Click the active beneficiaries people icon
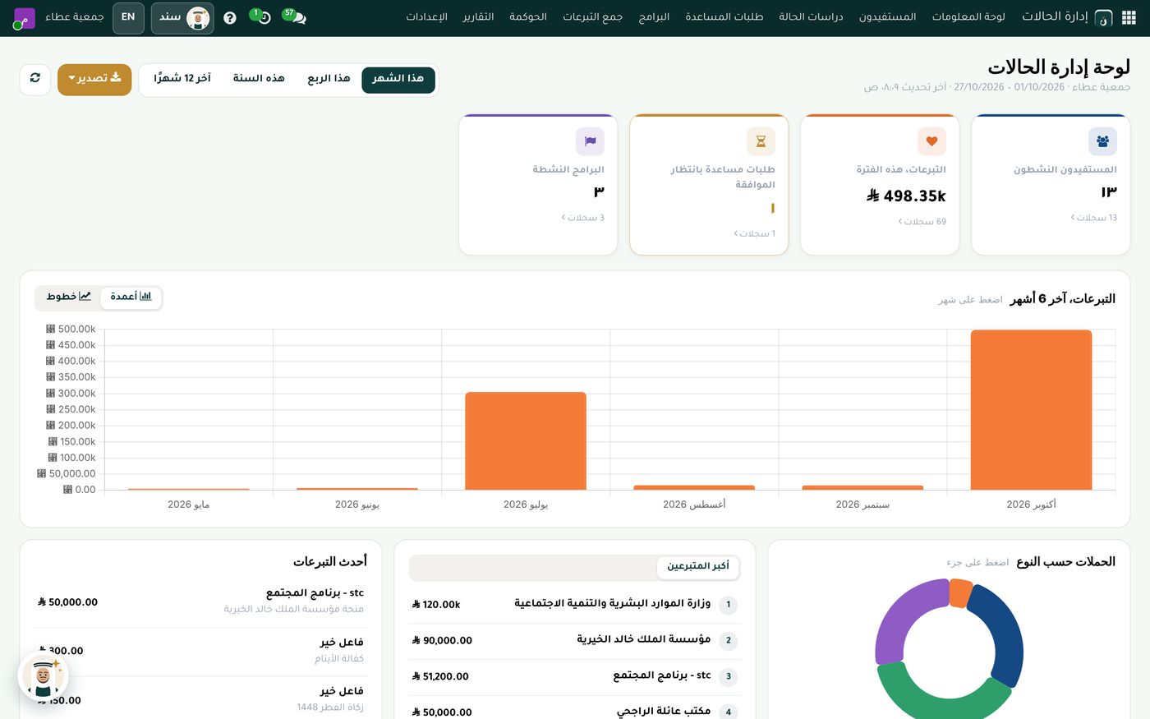1150x719 pixels. click(1102, 141)
